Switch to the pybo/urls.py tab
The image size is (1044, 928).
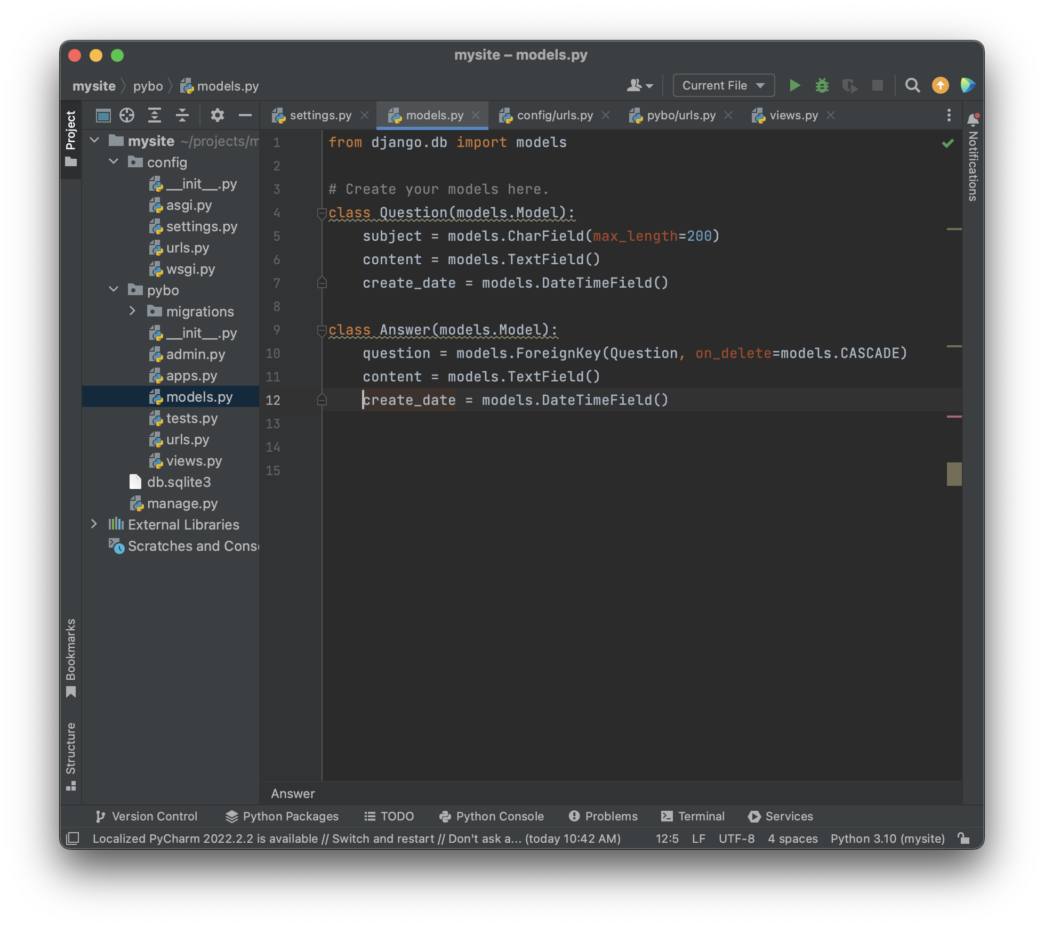click(x=680, y=115)
